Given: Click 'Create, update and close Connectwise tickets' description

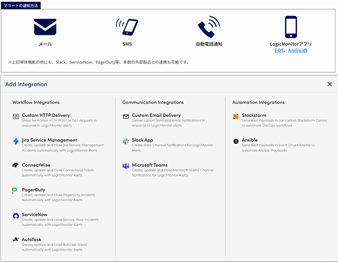Looking at the screenshot, I should click(58, 173).
